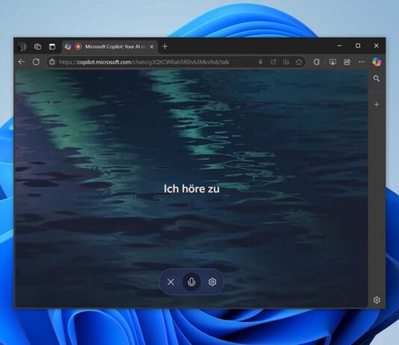Open the Workspaces icon in tab bar
This screenshot has width=399, height=345.
click(37, 47)
